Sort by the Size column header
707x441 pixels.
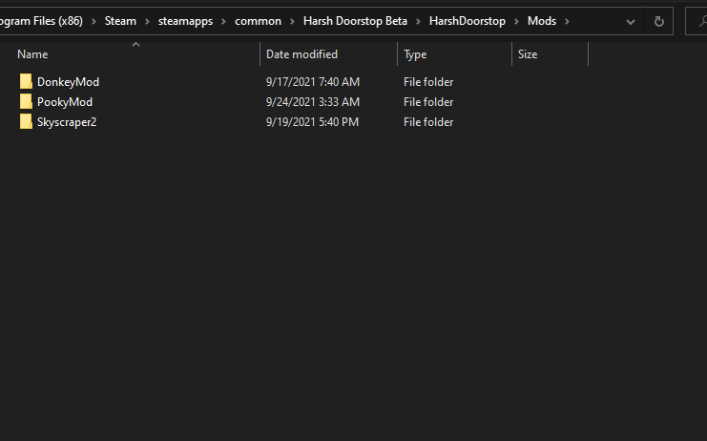click(528, 54)
